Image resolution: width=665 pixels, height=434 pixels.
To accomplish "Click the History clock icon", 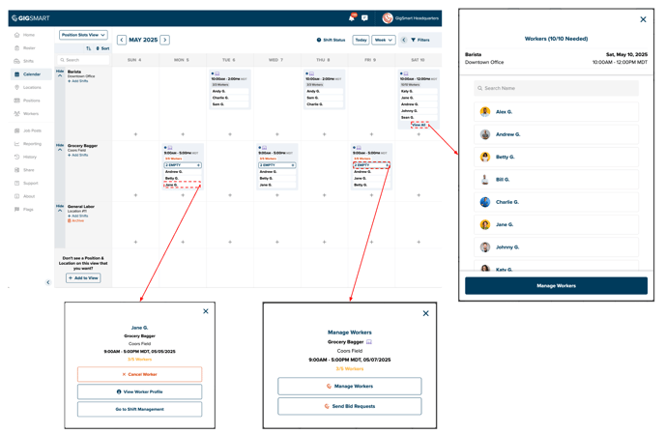I will [x=17, y=157].
